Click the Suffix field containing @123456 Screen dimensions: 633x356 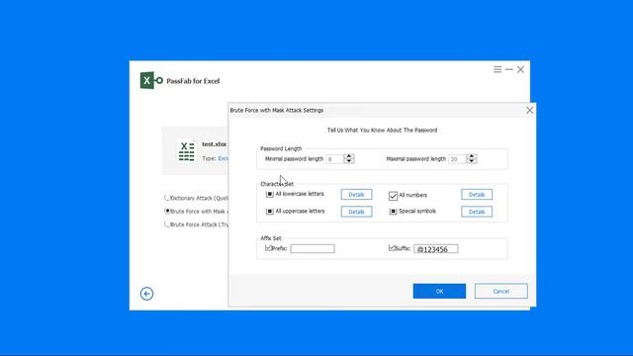[x=436, y=249]
